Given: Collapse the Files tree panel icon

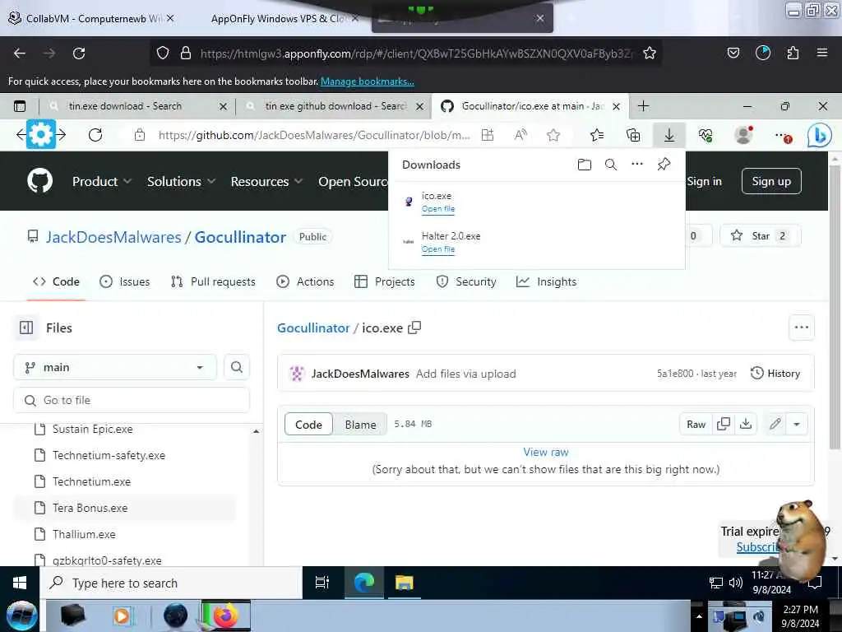Looking at the screenshot, I should 26,328.
